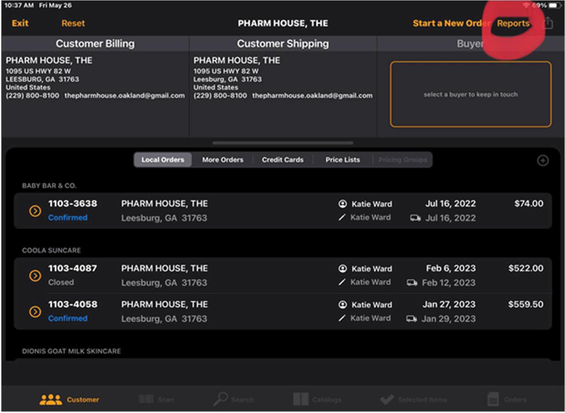Open order 1103-4058 detail arrow
Viewport: 565px width, 413px height.
pos(35,312)
